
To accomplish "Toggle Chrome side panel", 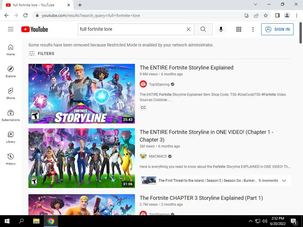I will click(x=278, y=15).
